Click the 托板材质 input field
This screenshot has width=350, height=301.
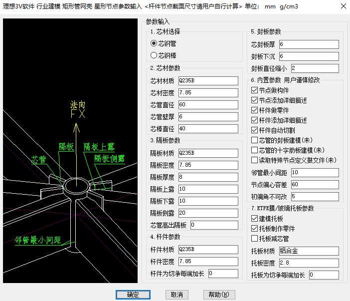click(309, 251)
